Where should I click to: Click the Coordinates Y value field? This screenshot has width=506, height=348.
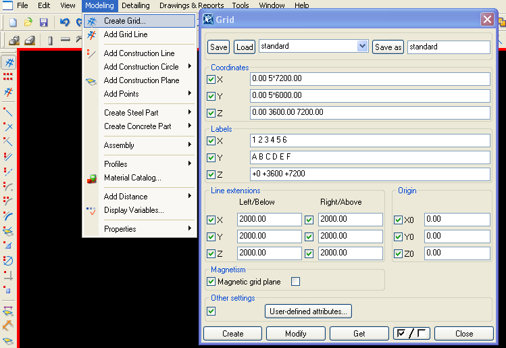click(370, 95)
